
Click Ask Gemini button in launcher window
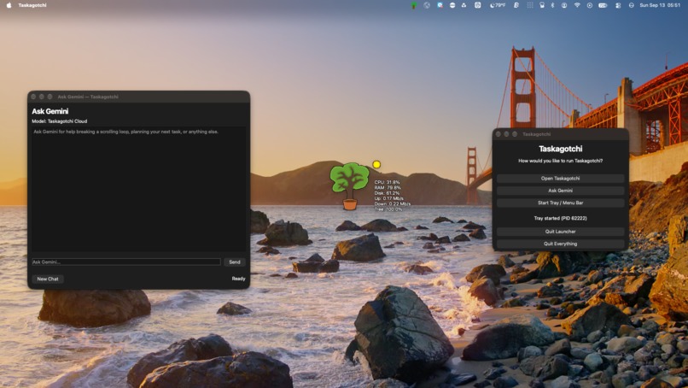(560, 191)
